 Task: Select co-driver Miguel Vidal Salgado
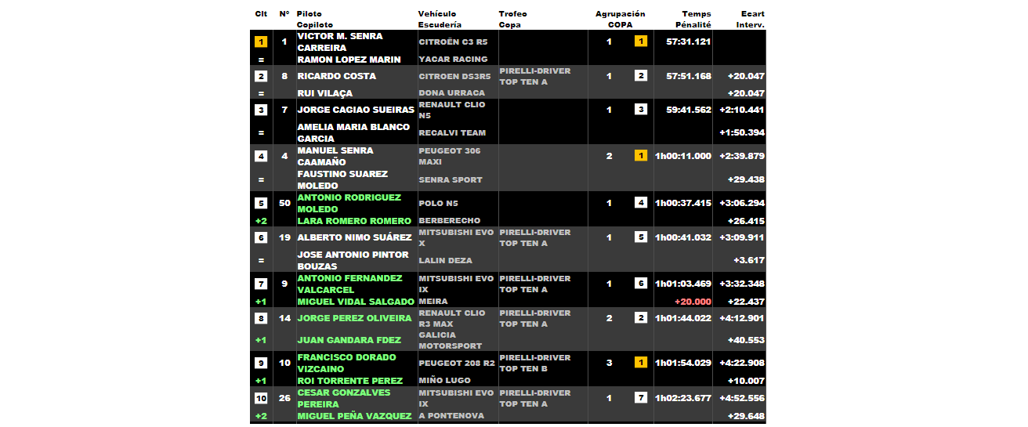pyautogui.click(x=356, y=302)
